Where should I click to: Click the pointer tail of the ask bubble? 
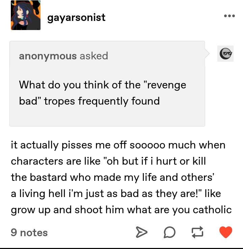pos(207,54)
